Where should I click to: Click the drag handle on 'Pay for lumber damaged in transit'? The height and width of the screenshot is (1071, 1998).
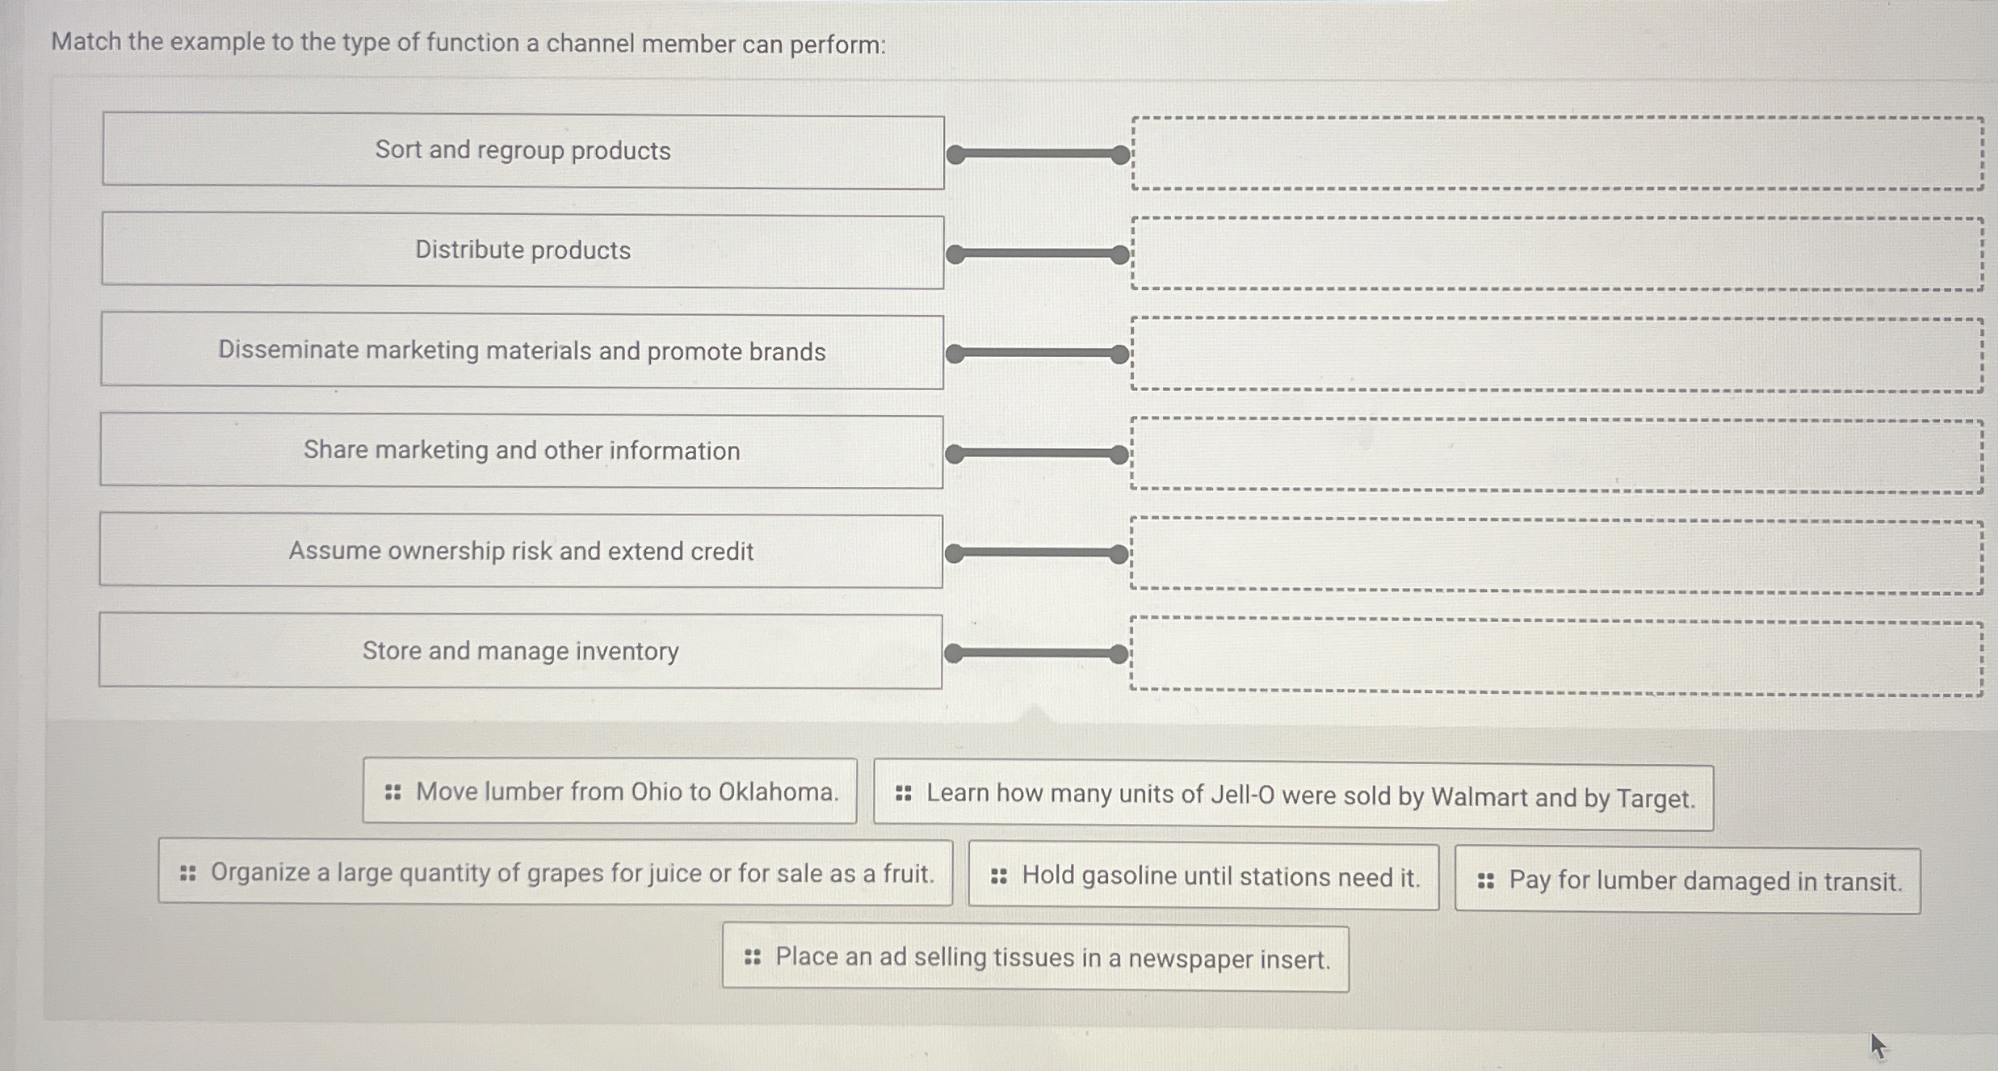coord(1486,880)
